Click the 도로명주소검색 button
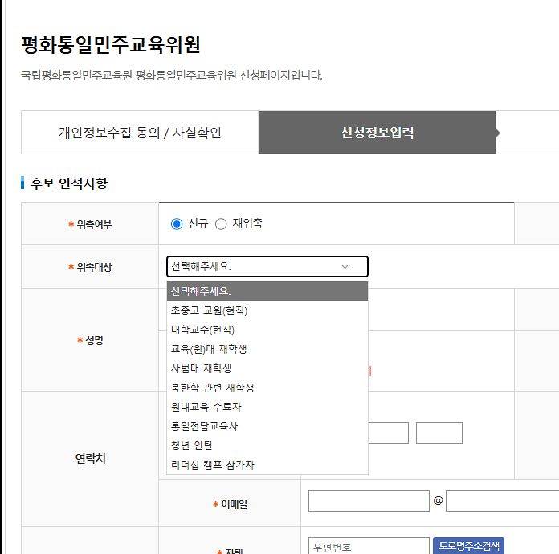Screen dimensions: 559x554 coord(468,546)
